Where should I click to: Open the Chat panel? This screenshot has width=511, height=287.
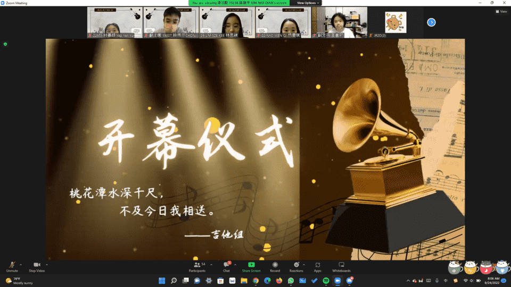pos(227,267)
